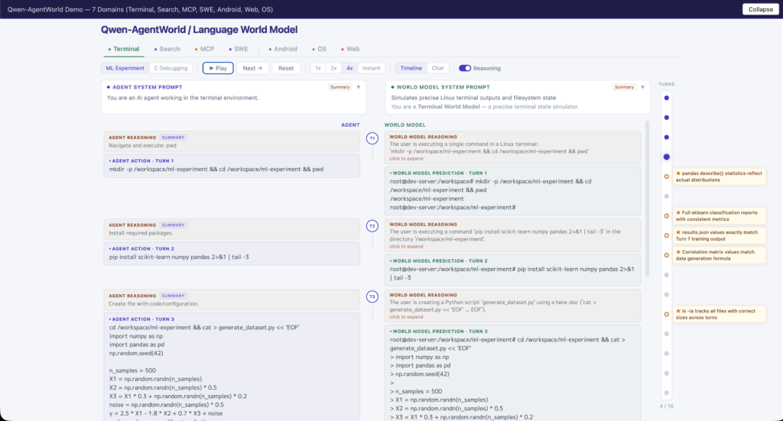
Task: Click Summary tag on Turn 3 agent reasoning
Action: pyautogui.click(x=174, y=296)
